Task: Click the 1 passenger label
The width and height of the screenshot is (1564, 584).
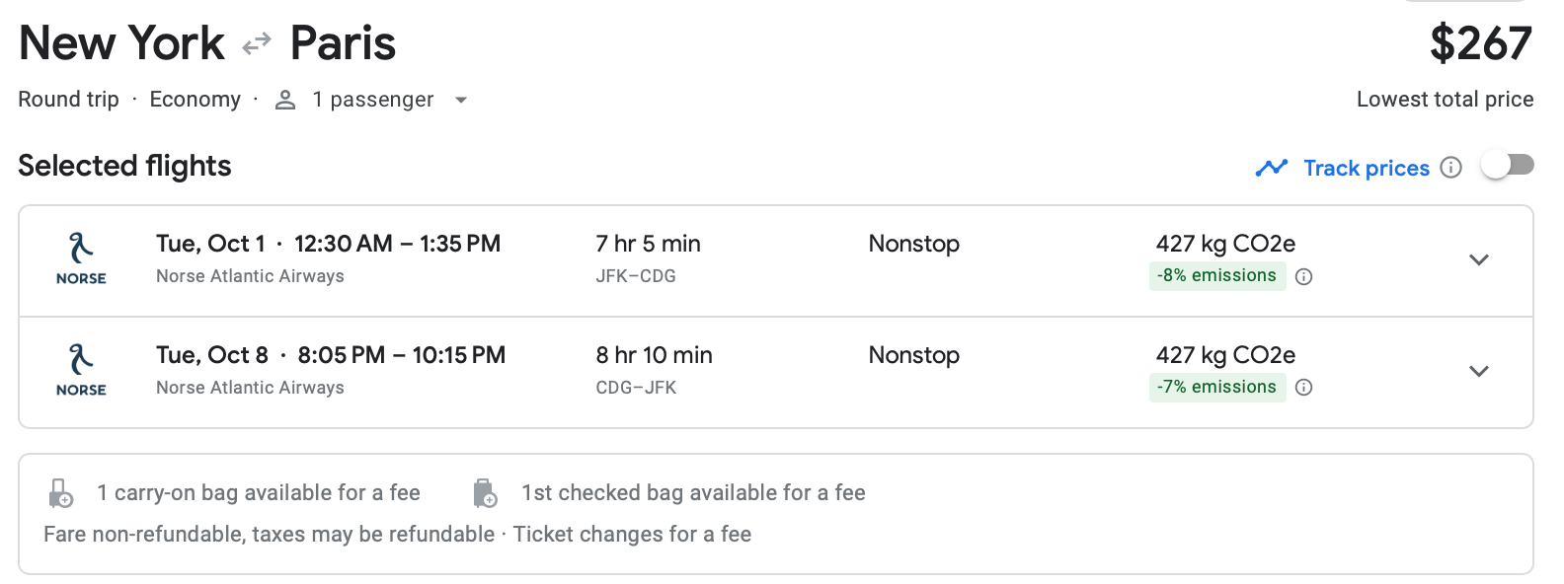Action: point(372,100)
